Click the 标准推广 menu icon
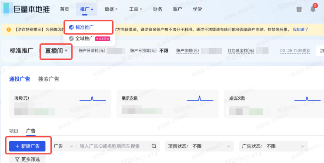Screen dimensions: 324x163 pyautogui.click(x=71, y=27)
